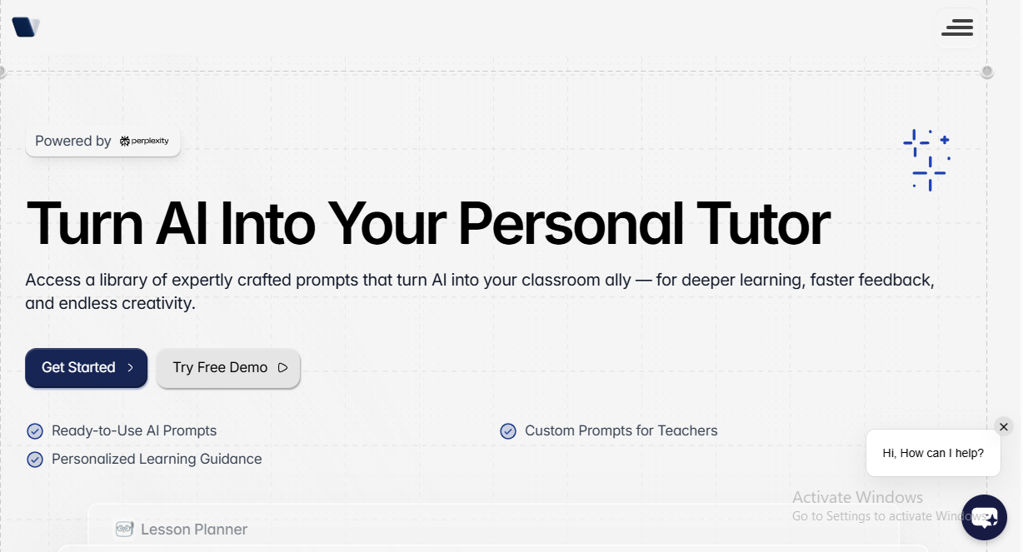The height and width of the screenshot is (552, 1023).
Task: Dismiss the chat greeting with the X
Action: 1004,427
